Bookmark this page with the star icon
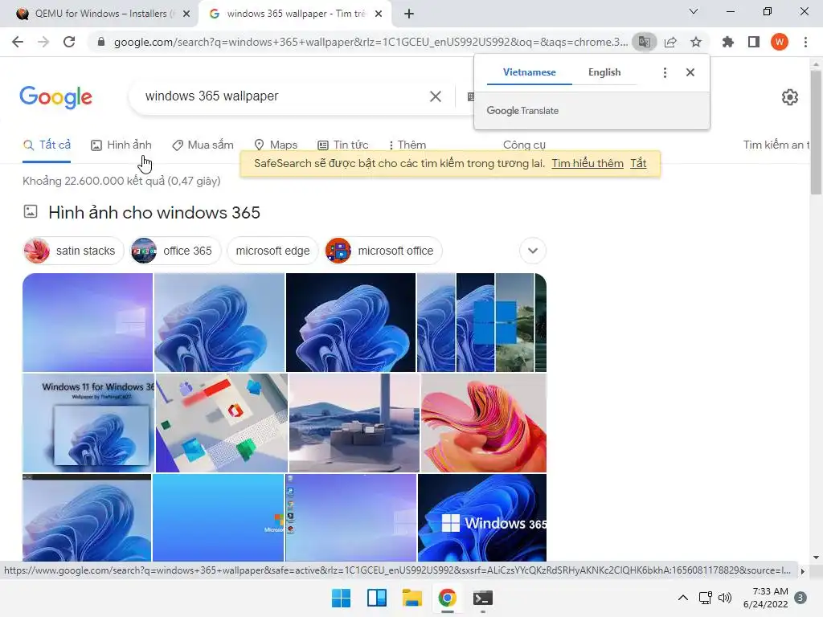 coord(696,42)
